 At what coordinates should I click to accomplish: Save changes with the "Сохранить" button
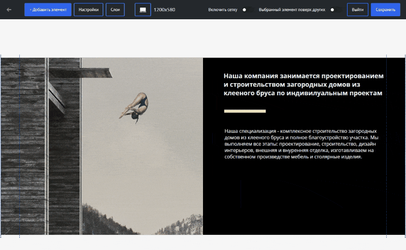pyautogui.click(x=385, y=10)
